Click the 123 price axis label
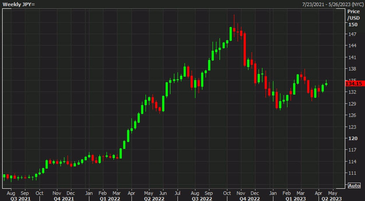The width and height of the screenshot is (365, 201). pyautogui.click(x=352, y=127)
